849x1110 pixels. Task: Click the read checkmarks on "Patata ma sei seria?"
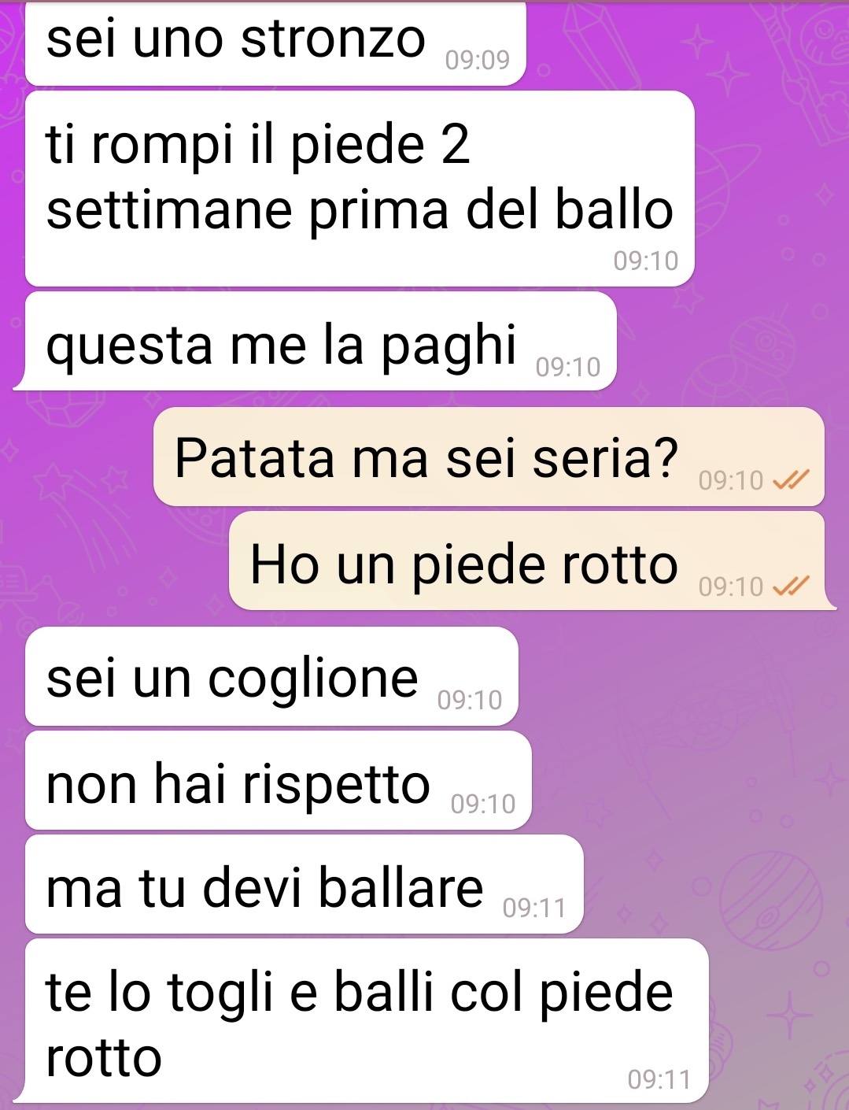tap(791, 480)
